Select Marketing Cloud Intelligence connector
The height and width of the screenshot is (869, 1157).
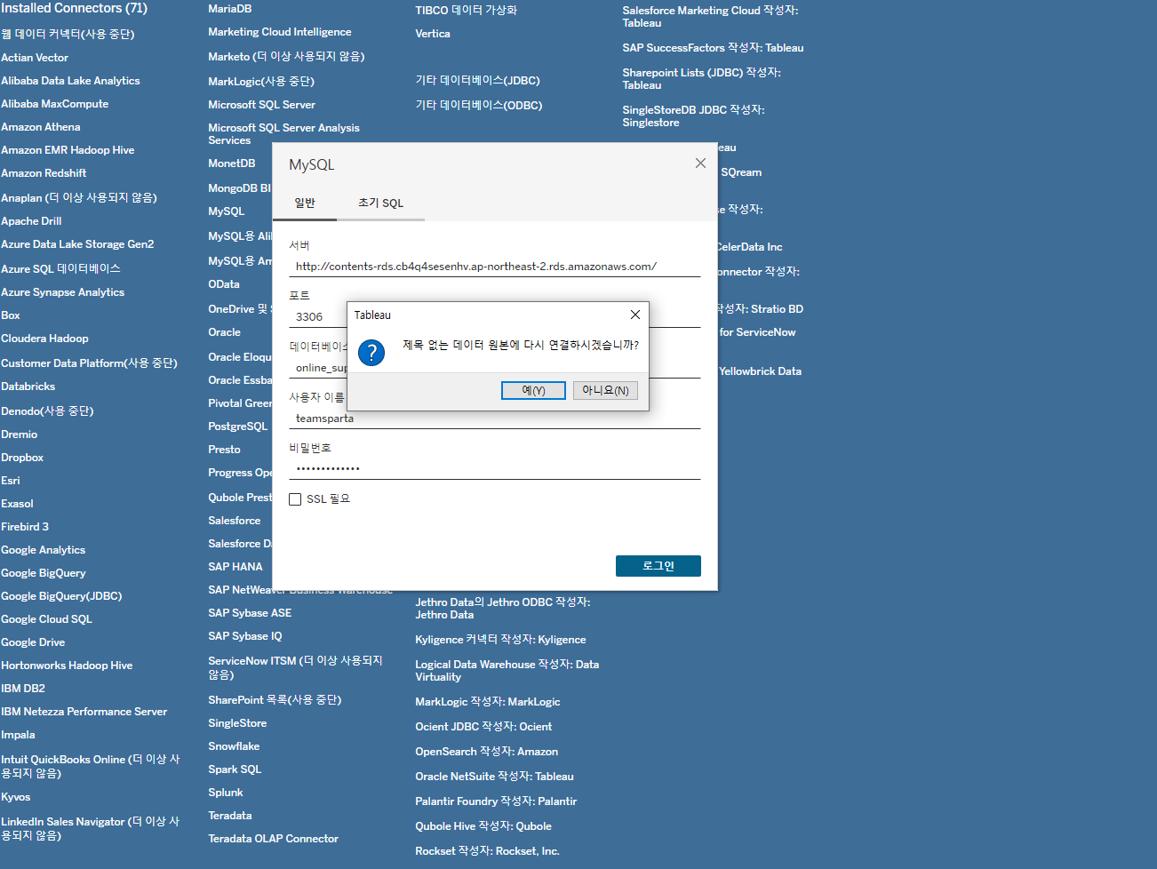pyautogui.click(x=280, y=32)
